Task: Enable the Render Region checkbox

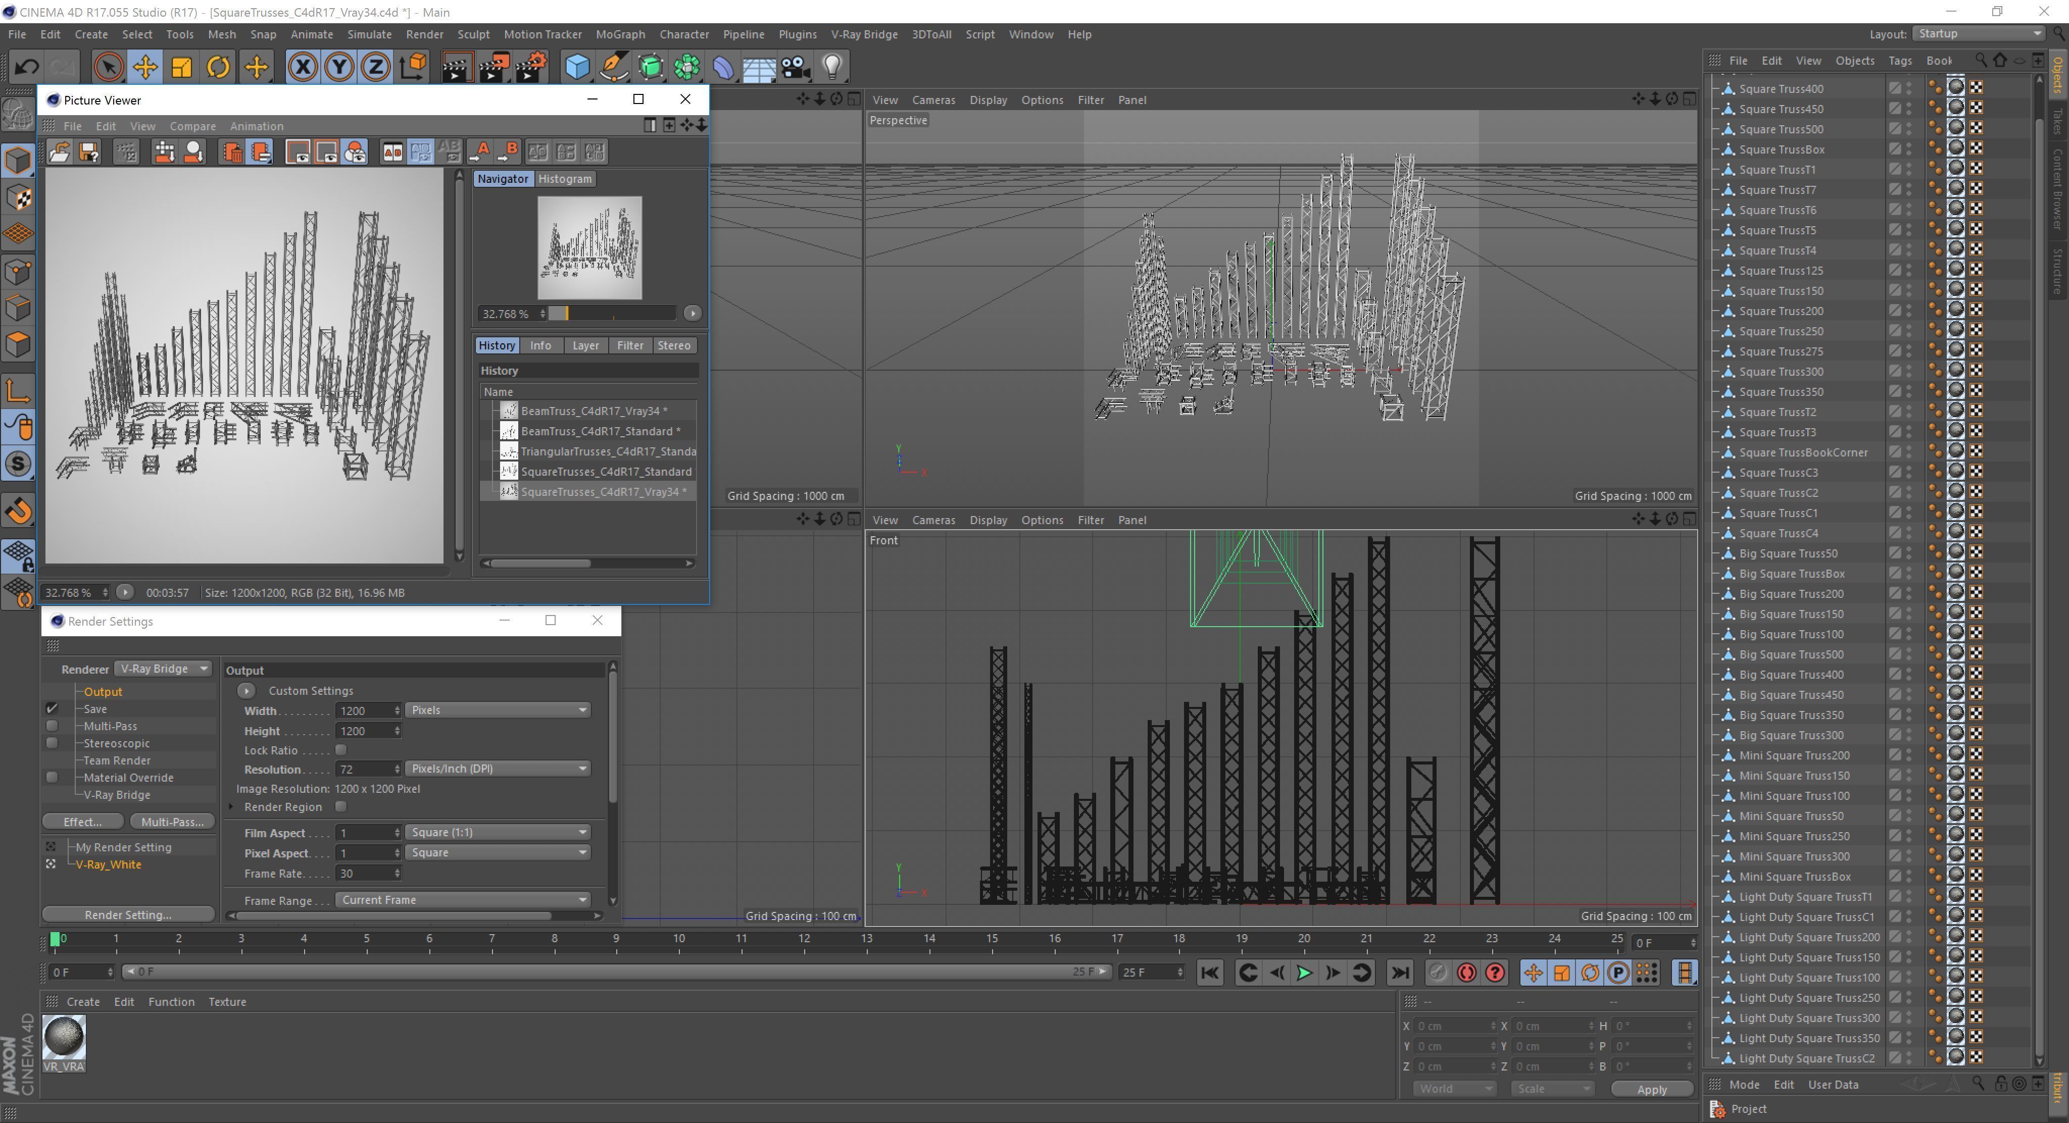Action: [x=340, y=806]
